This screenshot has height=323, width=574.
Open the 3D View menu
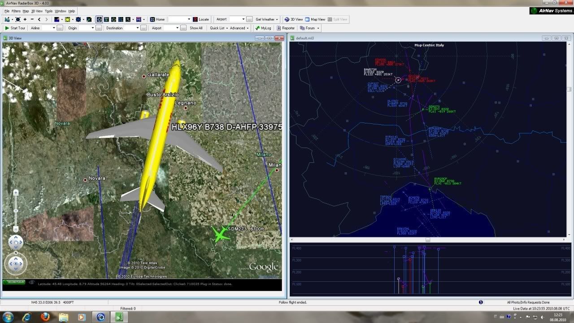[37, 11]
